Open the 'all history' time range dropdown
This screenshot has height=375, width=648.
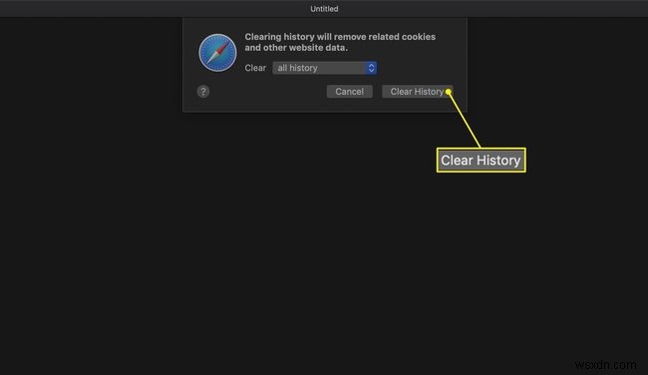click(324, 68)
